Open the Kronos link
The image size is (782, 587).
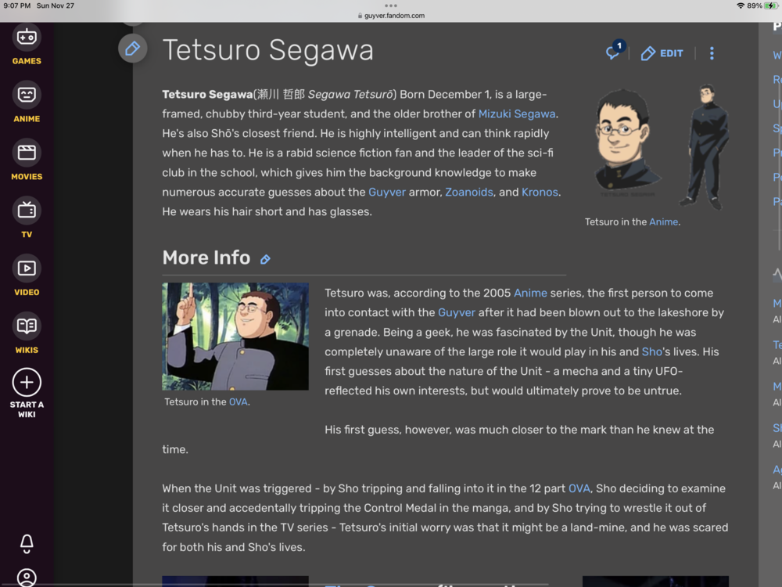tap(540, 193)
